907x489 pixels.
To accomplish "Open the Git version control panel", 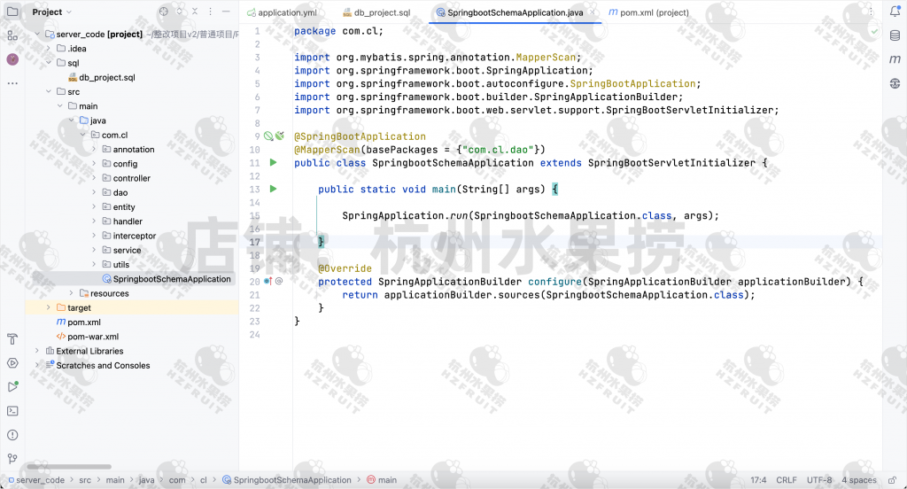I will [12, 459].
